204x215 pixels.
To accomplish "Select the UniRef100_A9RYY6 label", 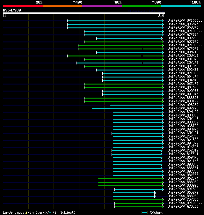I will point(183,108).
